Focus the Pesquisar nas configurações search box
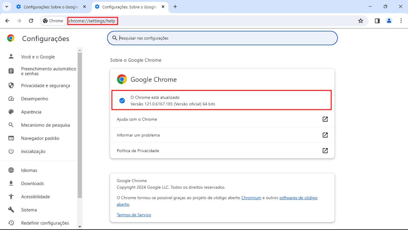 222,38
